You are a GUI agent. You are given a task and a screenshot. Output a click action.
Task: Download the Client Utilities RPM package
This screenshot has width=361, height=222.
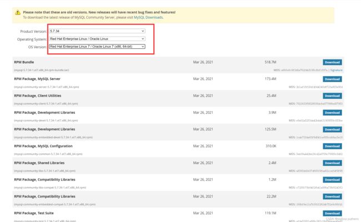332,96
